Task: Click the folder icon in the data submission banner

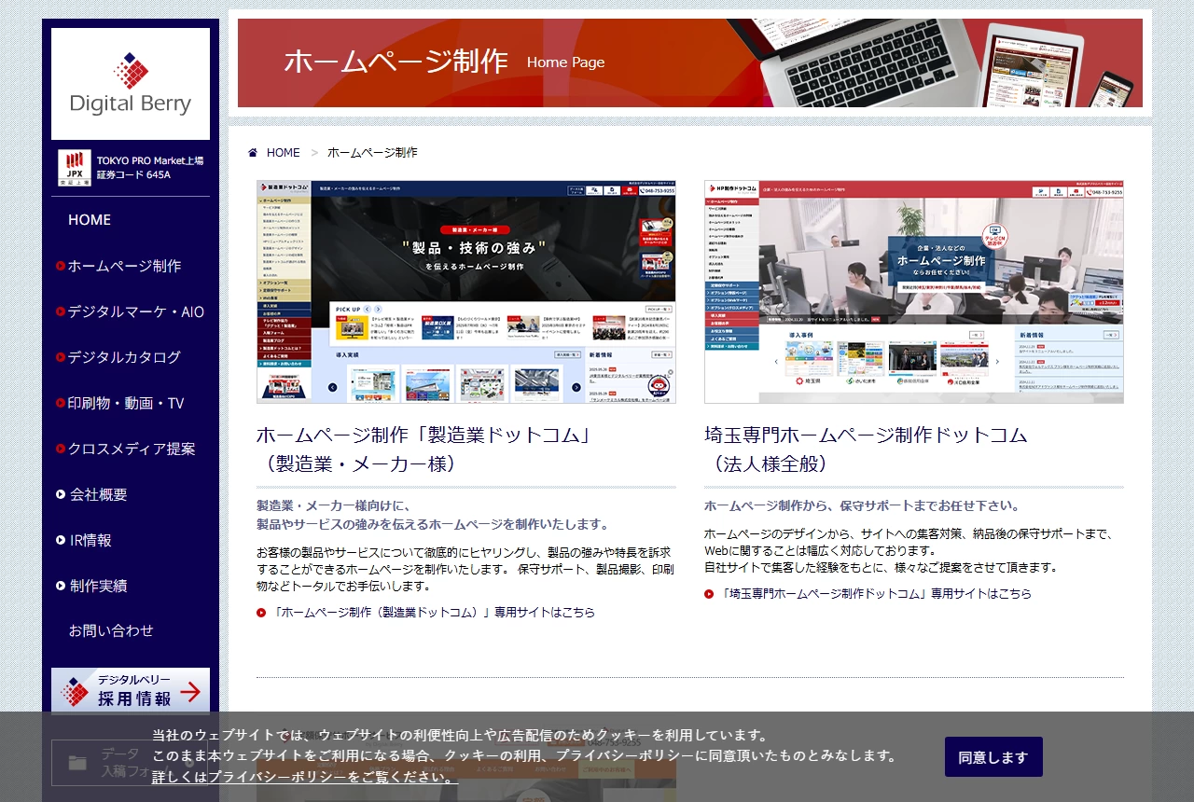Action: click(x=78, y=763)
